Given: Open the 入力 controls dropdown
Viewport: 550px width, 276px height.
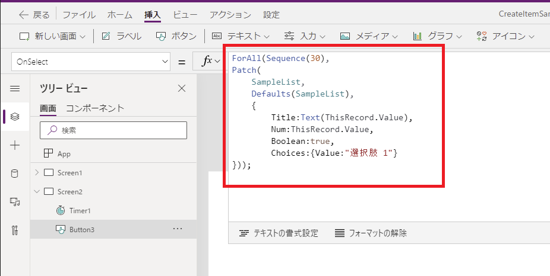Looking at the screenshot, I should click(x=305, y=36).
